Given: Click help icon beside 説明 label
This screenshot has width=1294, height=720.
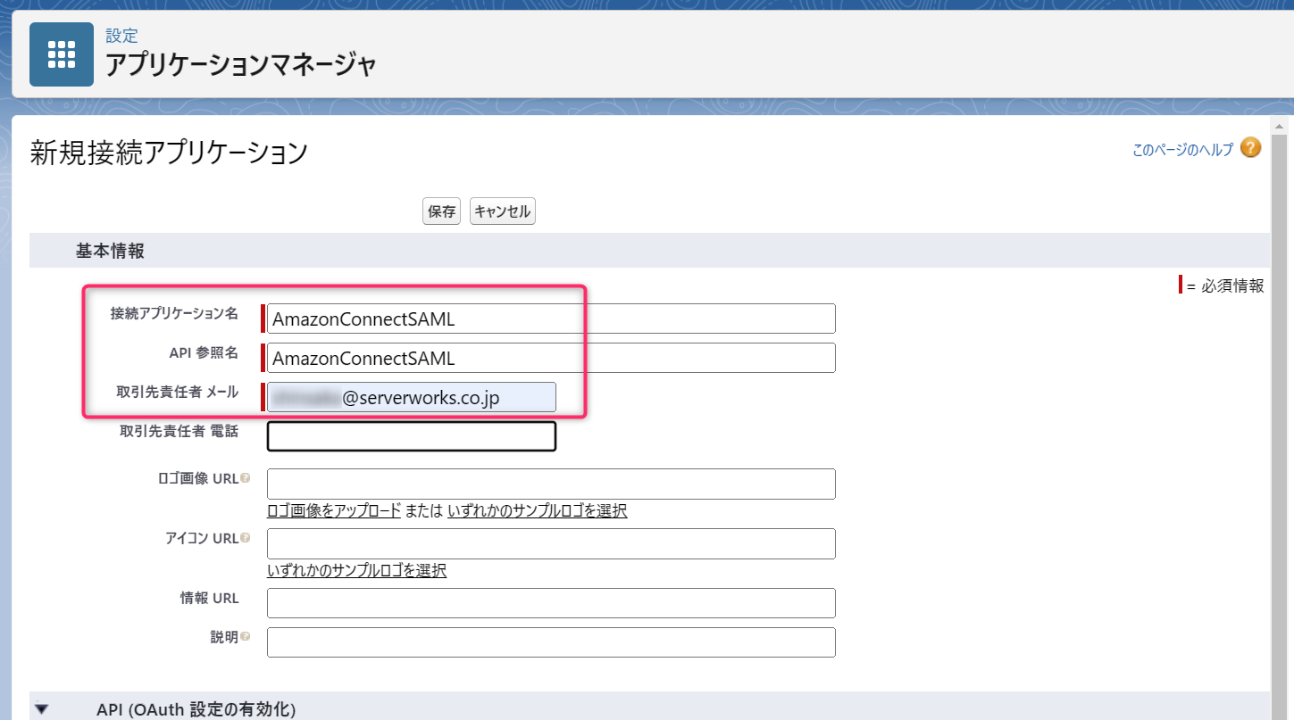Looking at the screenshot, I should tap(246, 637).
